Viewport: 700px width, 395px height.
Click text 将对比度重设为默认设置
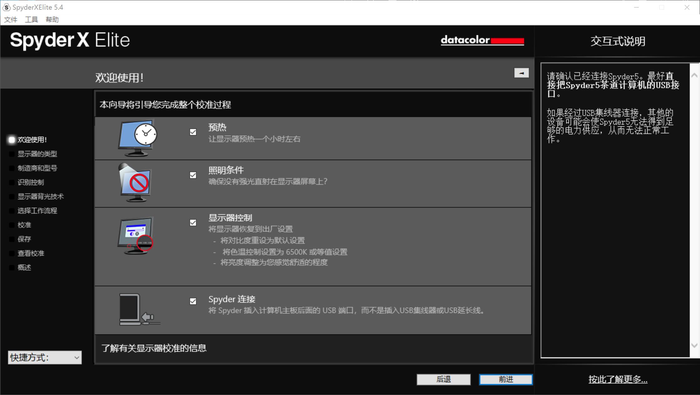(x=263, y=241)
